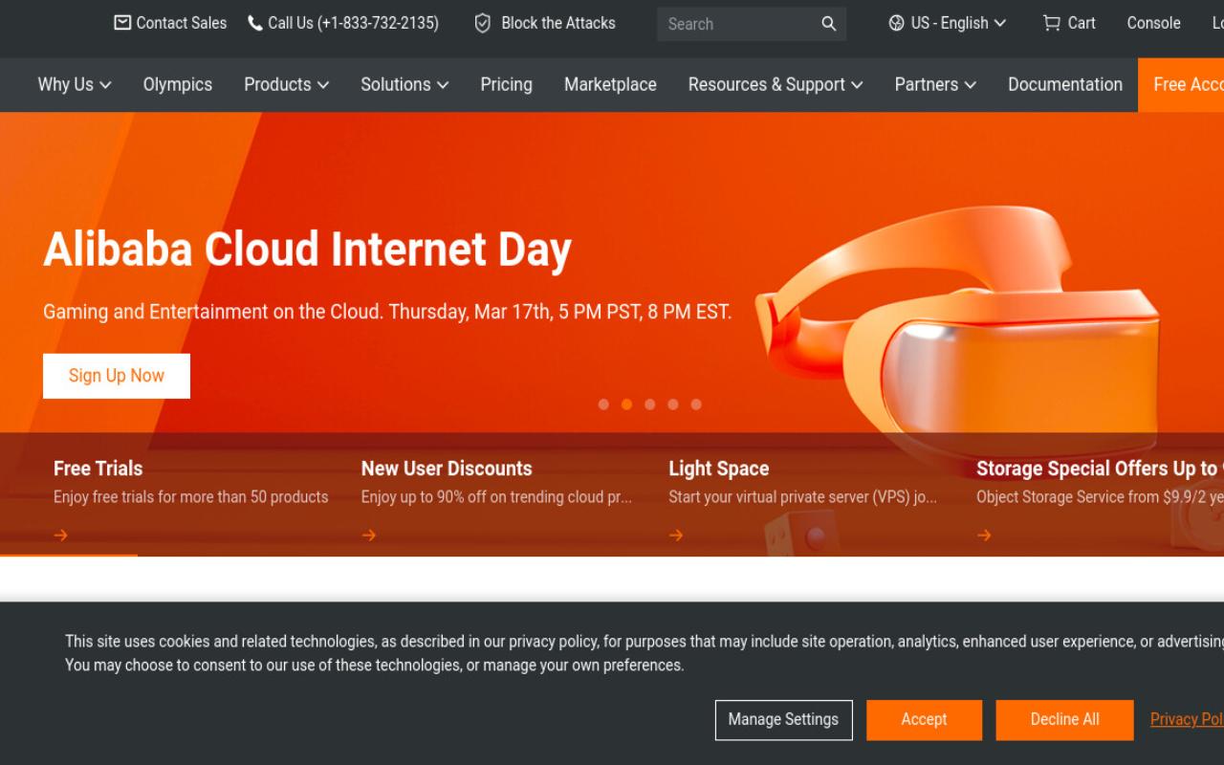
Task: Open the New User Discounts heading
Action: (447, 469)
